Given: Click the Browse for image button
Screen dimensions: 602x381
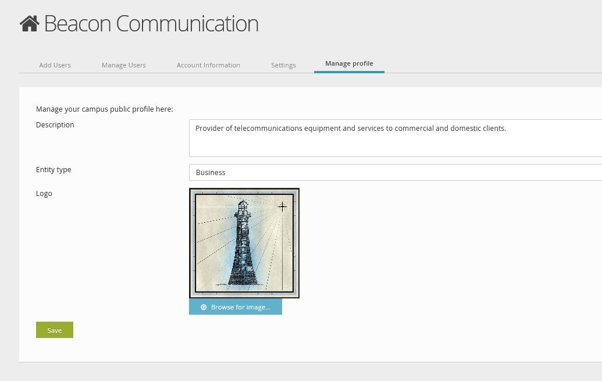Looking at the screenshot, I should tap(236, 307).
